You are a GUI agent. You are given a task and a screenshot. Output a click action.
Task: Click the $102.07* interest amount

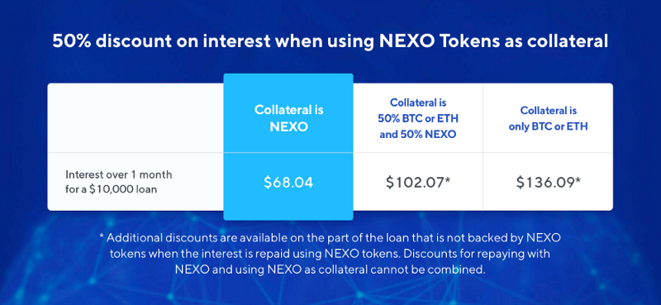pyautogui.click(x=418, y=182)
